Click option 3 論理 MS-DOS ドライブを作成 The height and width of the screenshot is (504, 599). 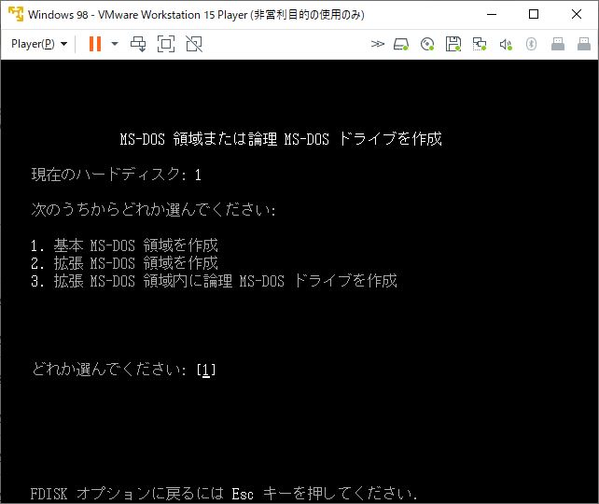(214, 281)
